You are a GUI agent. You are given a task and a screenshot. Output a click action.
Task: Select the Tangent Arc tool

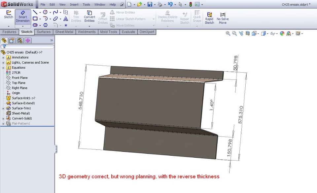tap(45, 18)
